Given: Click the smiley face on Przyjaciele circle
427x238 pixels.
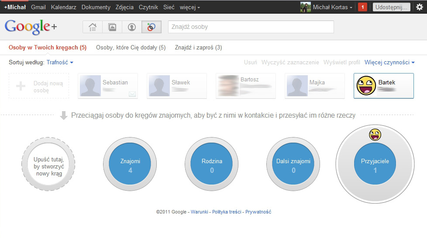Looking at the screenshot, I should 375,136.
